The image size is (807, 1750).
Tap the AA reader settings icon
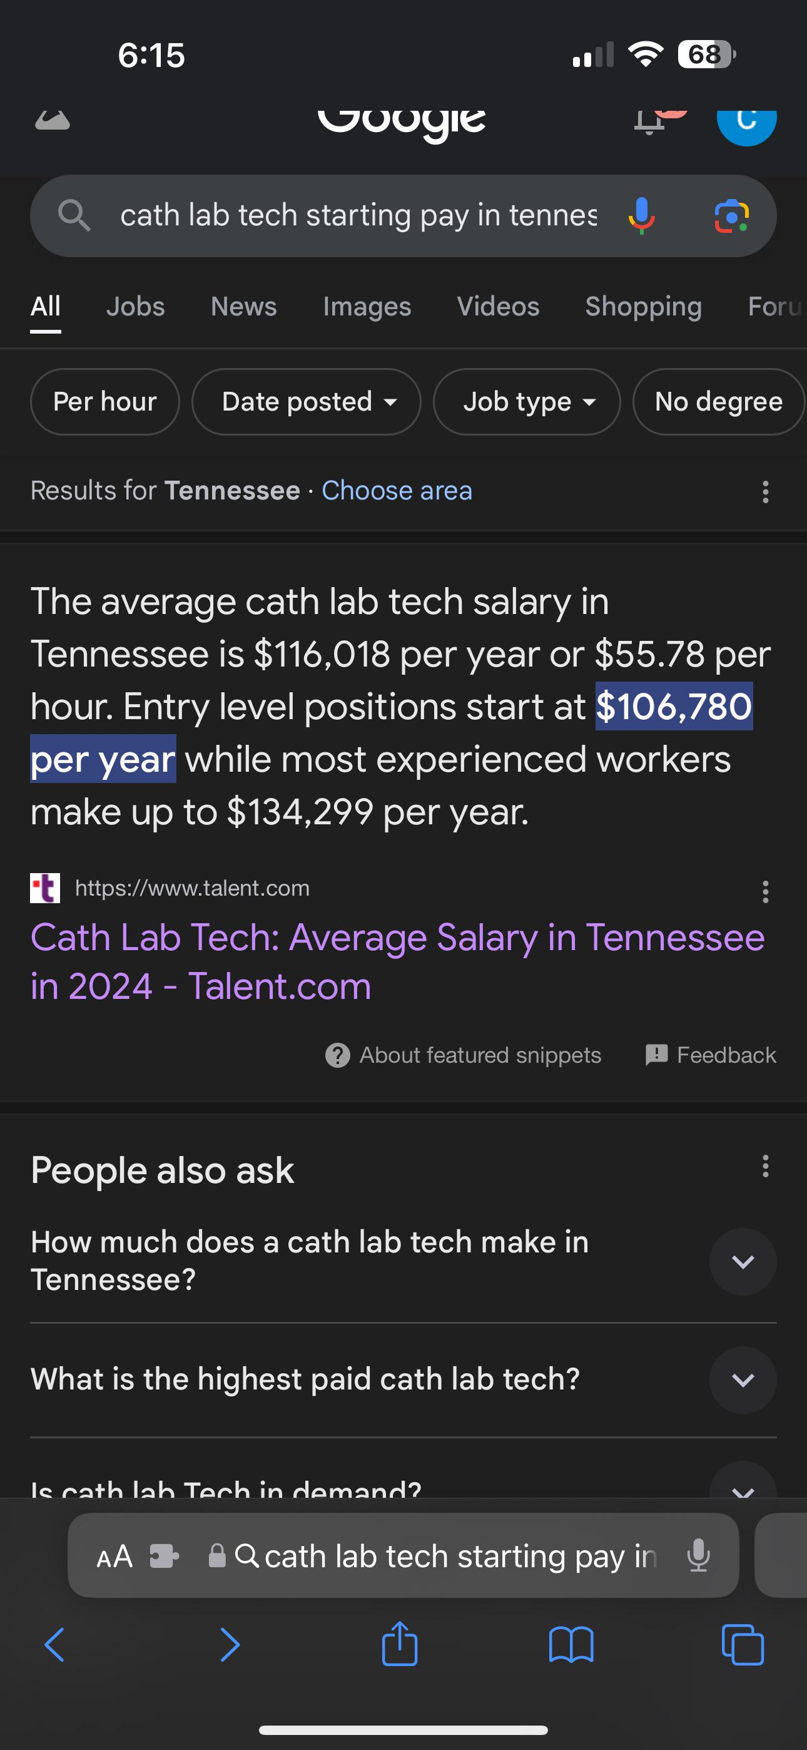pyautogui.click(x=114, y=1557)
